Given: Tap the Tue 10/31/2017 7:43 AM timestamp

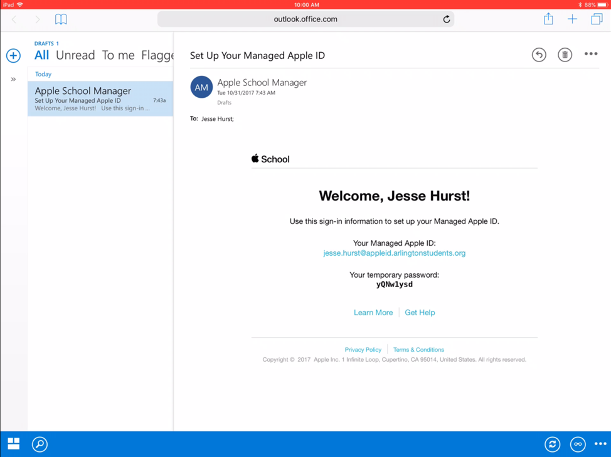Looking at the screenshot, I should [x=246, y=93].
